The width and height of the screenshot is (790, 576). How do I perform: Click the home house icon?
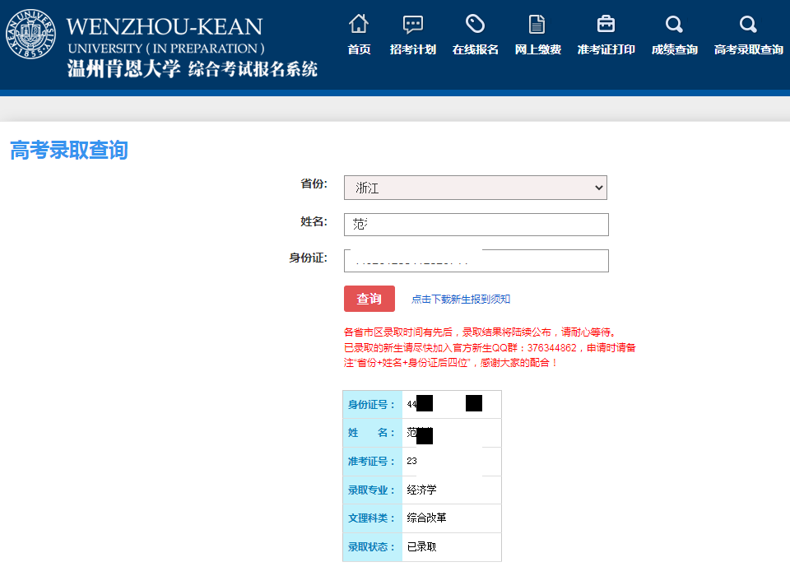tap(359, 23)
